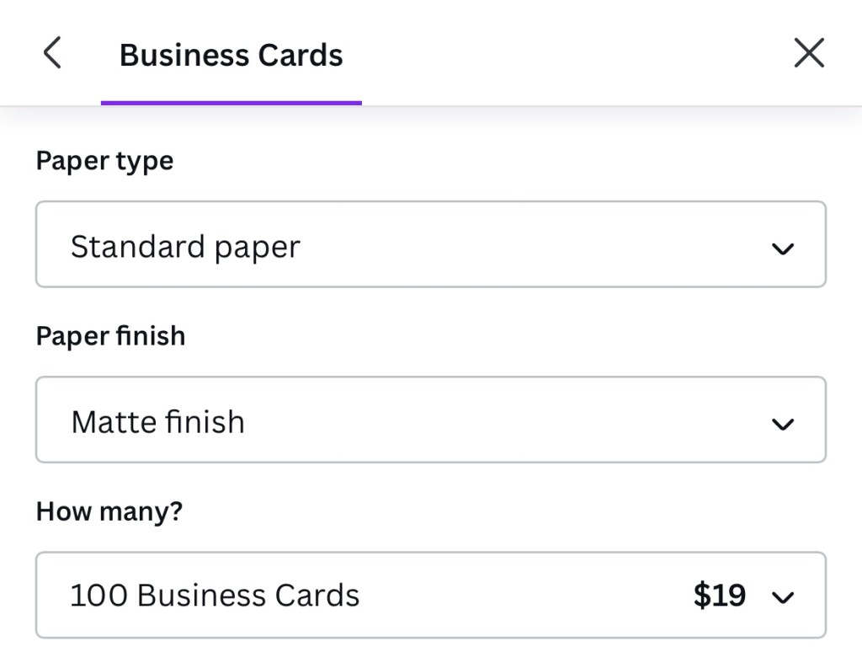Click the empty space left of $19
This screenshot has width=862, height=663.
click(522, 595)
